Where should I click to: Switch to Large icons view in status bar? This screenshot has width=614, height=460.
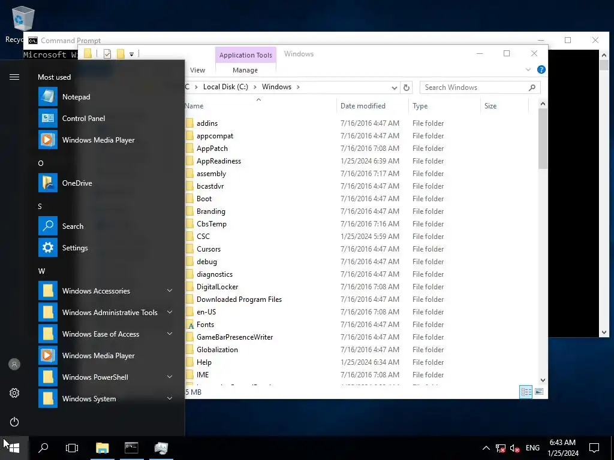(539, 392)
